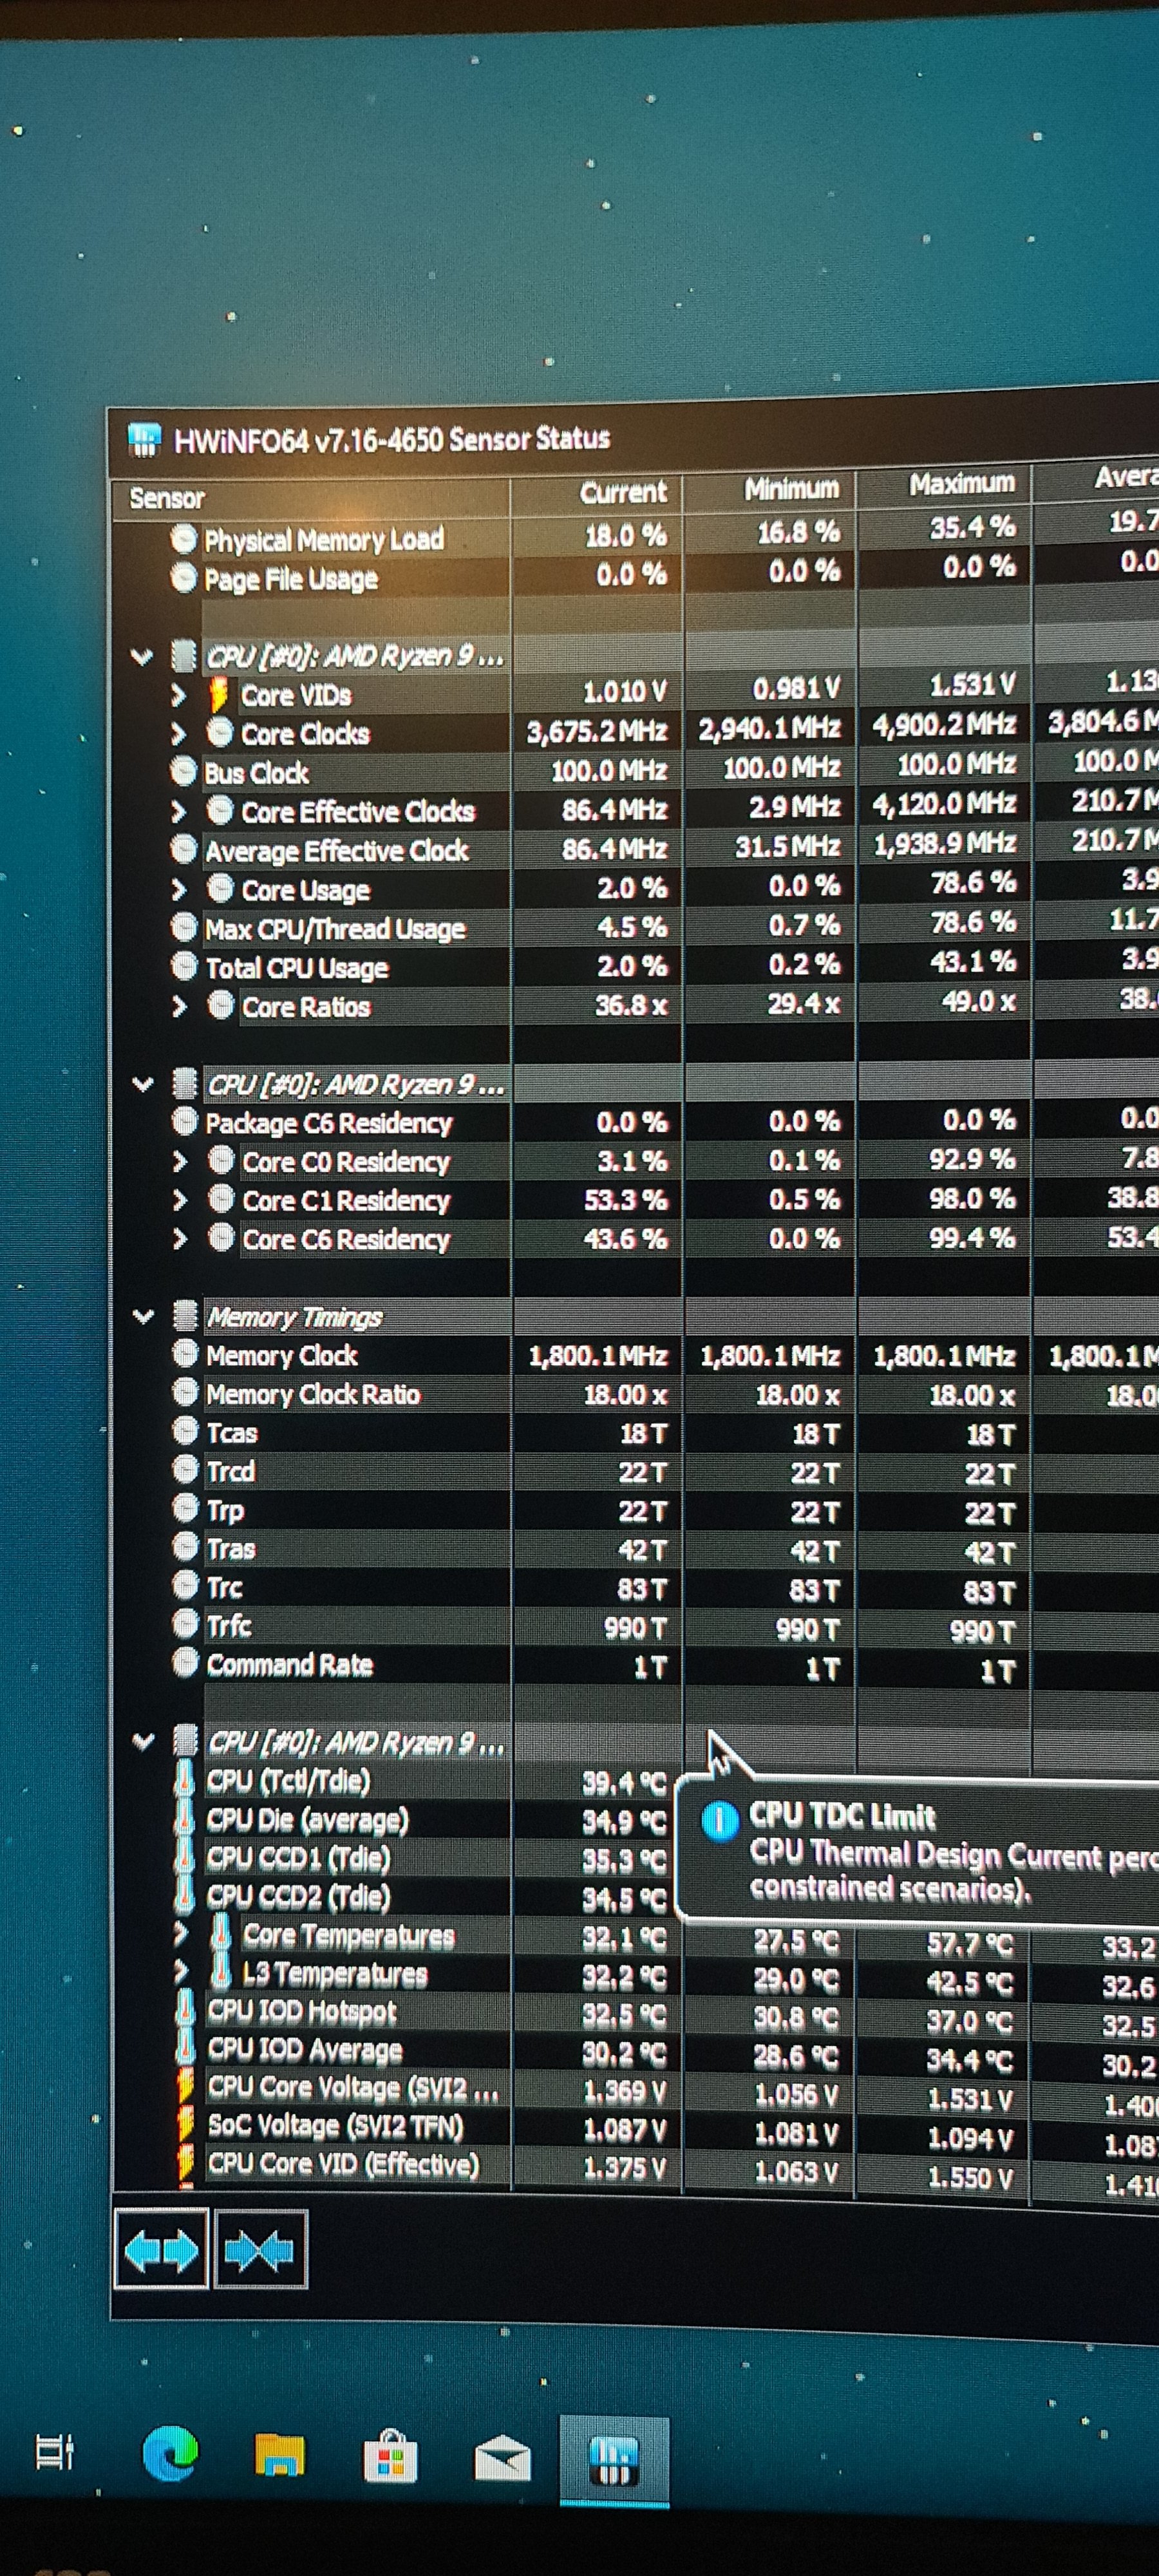Collapse the Memory Timings section

point(144,1316)
